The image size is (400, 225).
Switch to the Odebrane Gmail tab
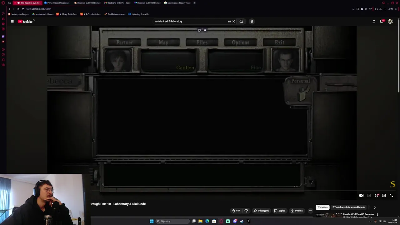117,3
